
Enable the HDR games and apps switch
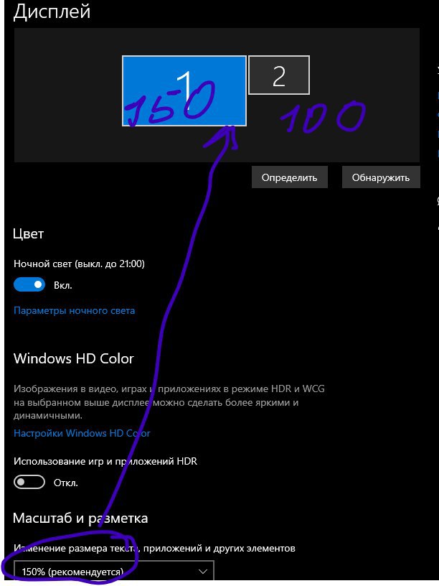[29, 482]
